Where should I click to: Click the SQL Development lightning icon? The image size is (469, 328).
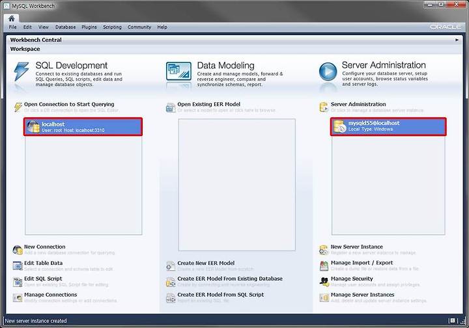(21, 72)
